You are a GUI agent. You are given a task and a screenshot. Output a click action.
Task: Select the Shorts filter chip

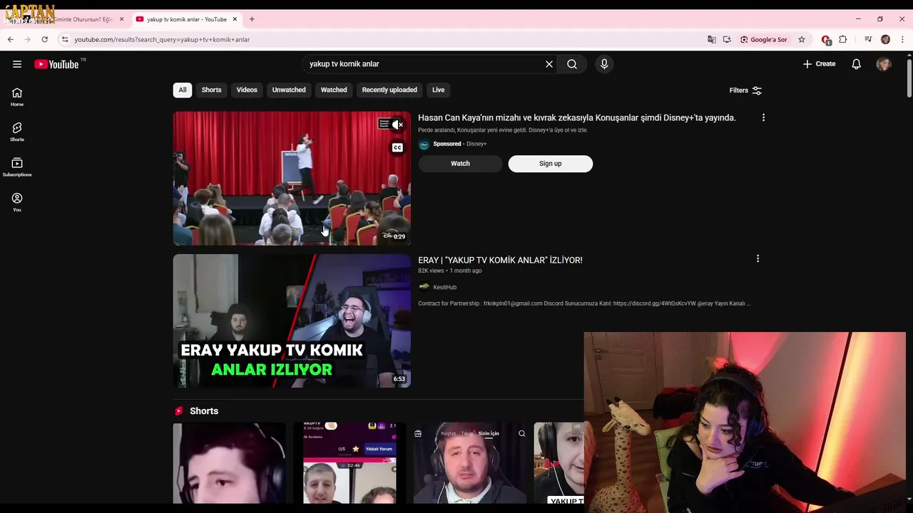point(211,90)
